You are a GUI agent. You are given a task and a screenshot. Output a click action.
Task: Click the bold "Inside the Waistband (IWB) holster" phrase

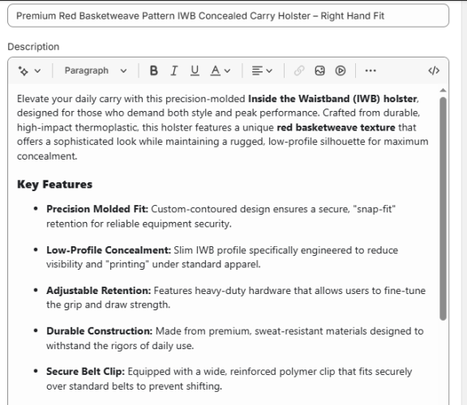tap(332, 99)
